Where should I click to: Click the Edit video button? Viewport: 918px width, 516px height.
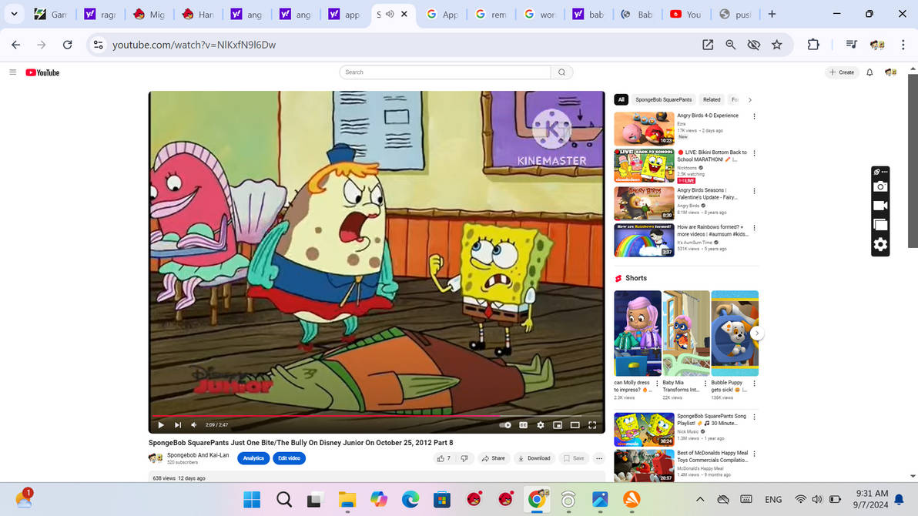tap(289, 458)
